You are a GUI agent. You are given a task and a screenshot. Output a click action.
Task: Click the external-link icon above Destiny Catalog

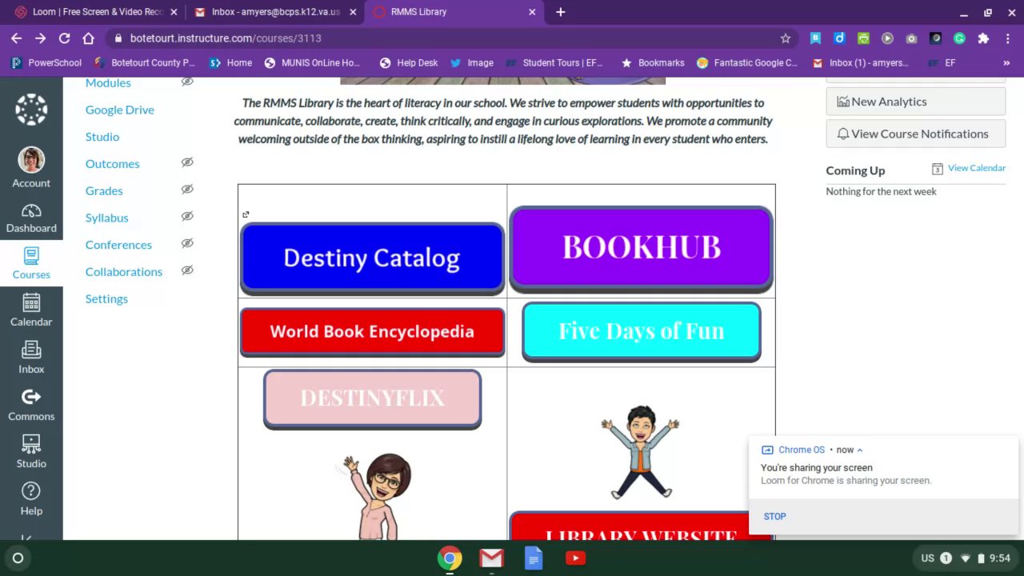(x=246, y=214)
